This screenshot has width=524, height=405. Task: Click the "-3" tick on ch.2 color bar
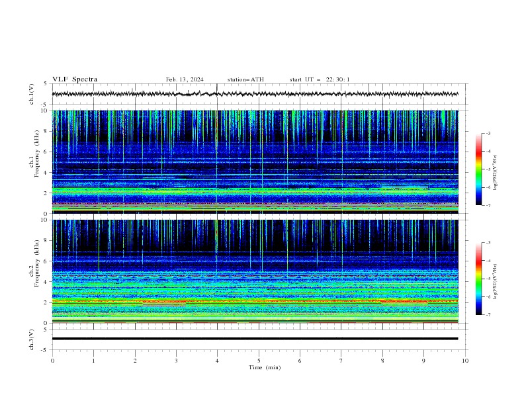click(x=488, y=243)
